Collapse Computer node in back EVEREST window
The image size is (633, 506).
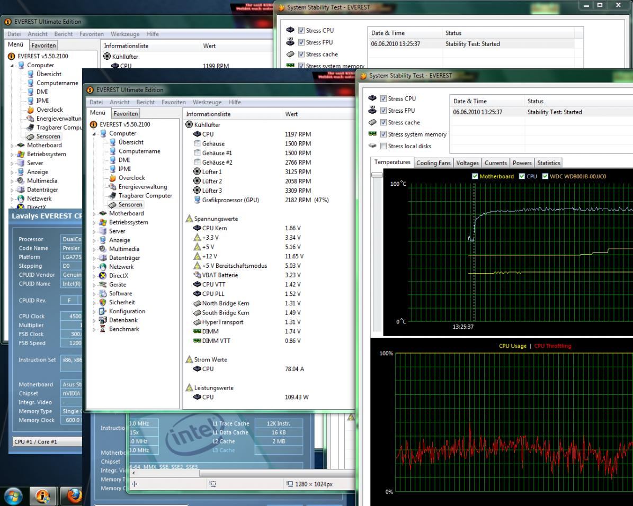click(x=12, y=66)
